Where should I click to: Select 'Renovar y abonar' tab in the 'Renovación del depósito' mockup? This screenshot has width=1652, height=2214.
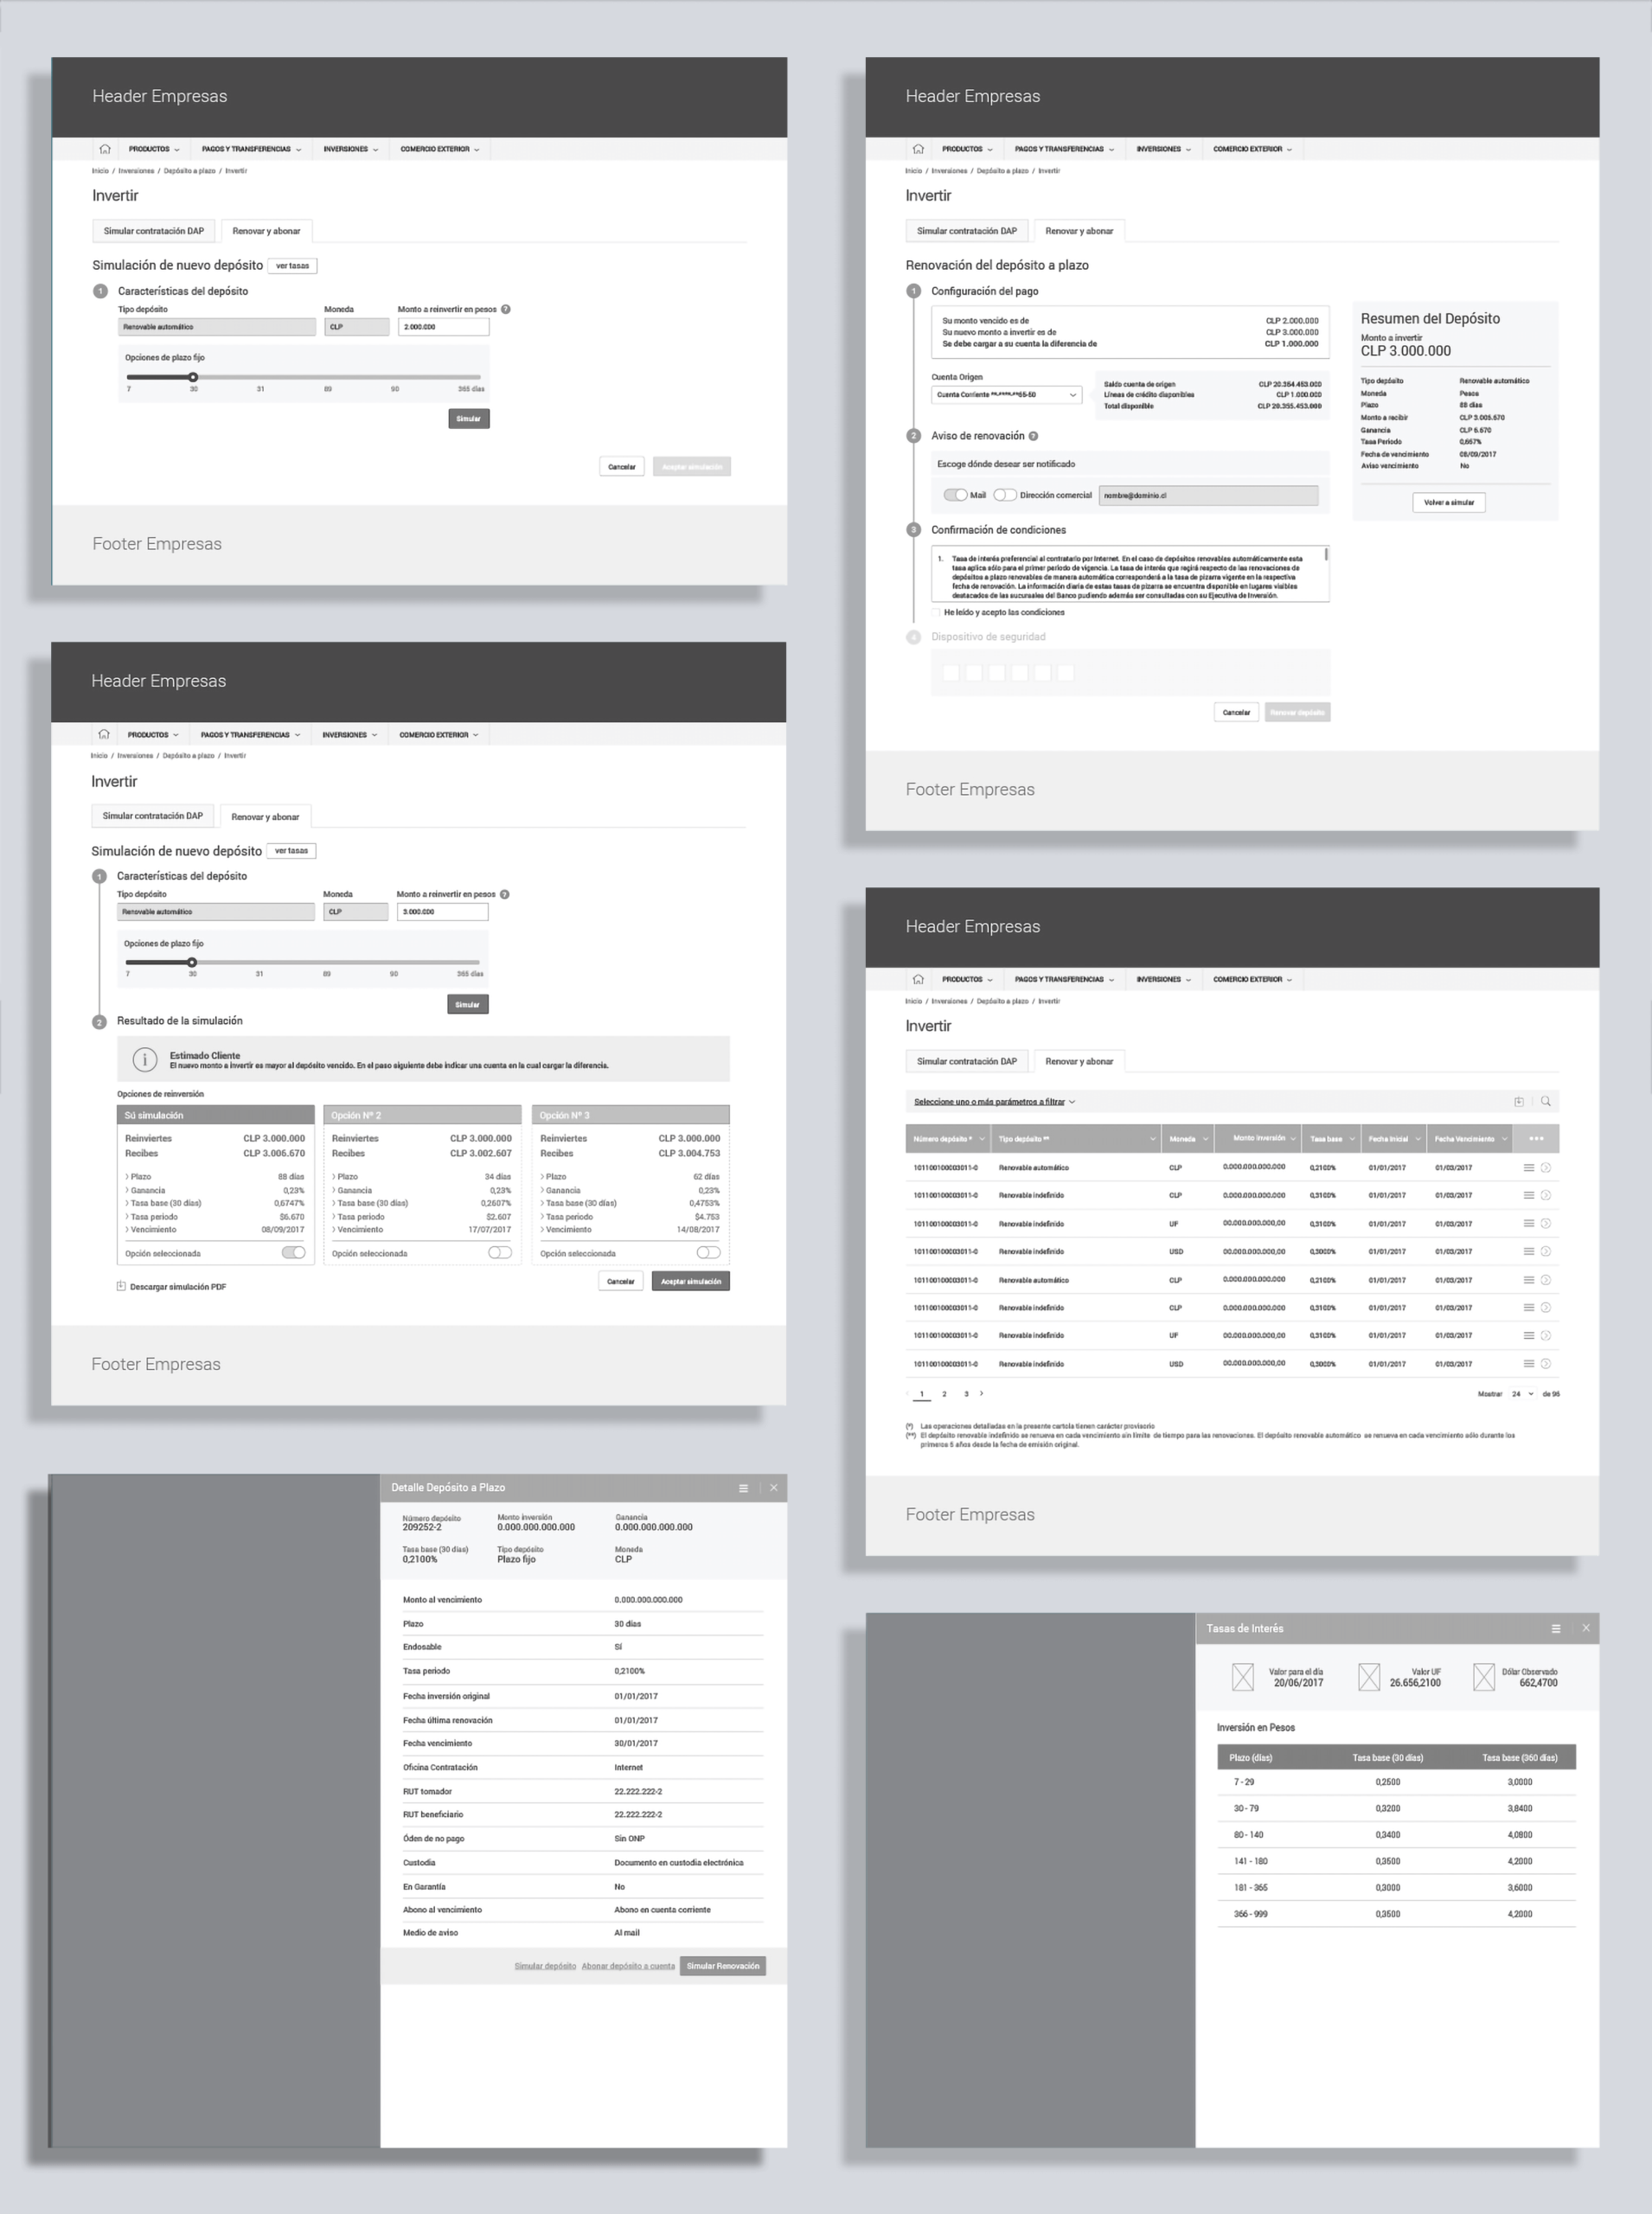[x=1079, y=231]
